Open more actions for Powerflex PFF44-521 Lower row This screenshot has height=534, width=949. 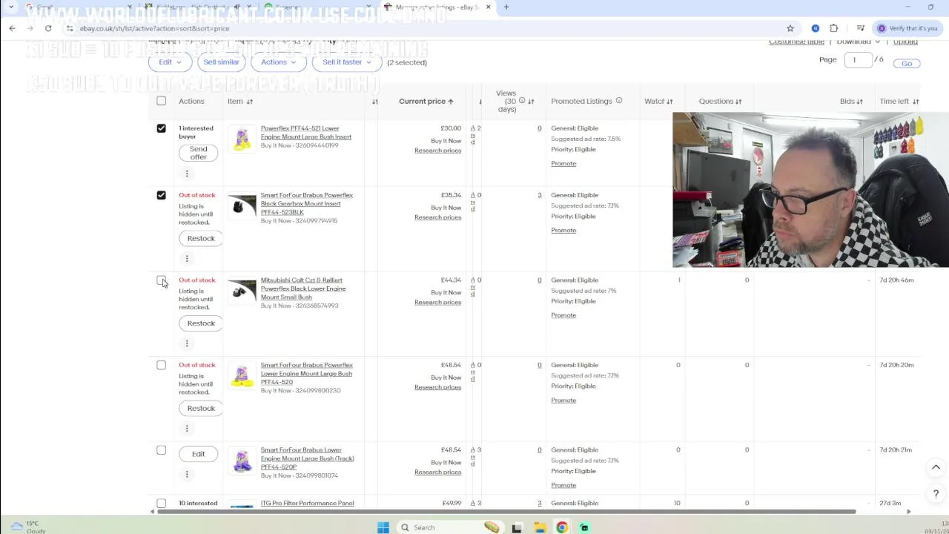pos(187,174)
